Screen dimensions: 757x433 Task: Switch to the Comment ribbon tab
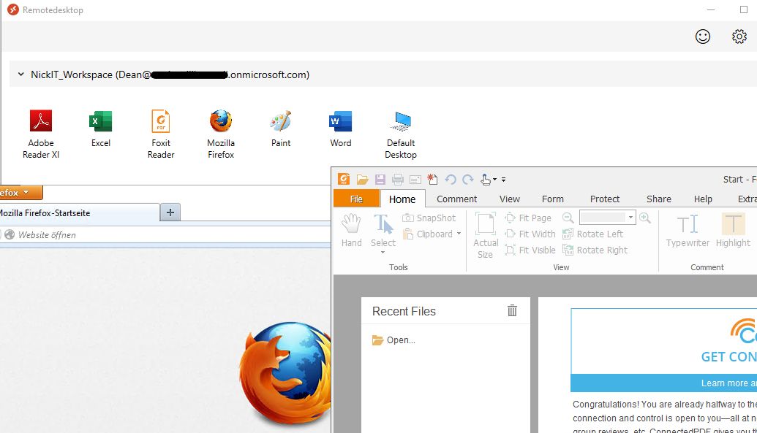point(456,199)
